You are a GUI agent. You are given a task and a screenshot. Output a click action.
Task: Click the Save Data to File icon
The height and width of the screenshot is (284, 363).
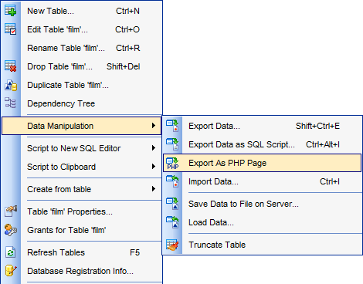click(172, 204)
